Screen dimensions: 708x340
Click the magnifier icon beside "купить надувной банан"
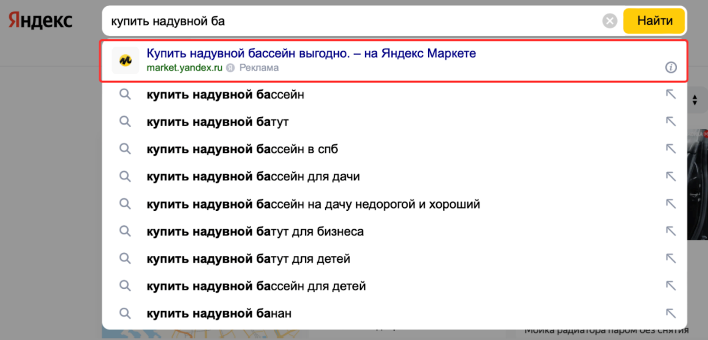(x=125, y=313)
